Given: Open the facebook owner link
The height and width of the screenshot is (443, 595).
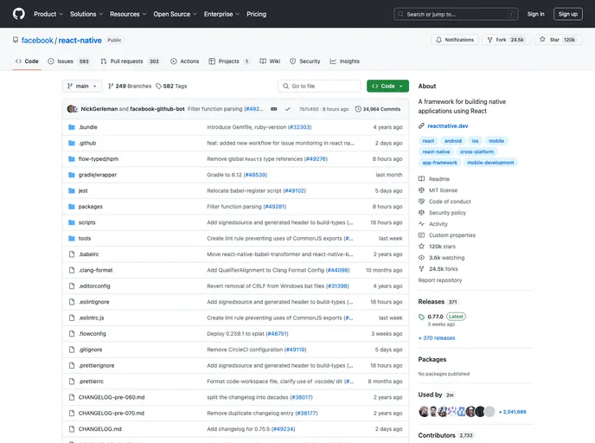Looking at the screenshot, I should (37, 41).
